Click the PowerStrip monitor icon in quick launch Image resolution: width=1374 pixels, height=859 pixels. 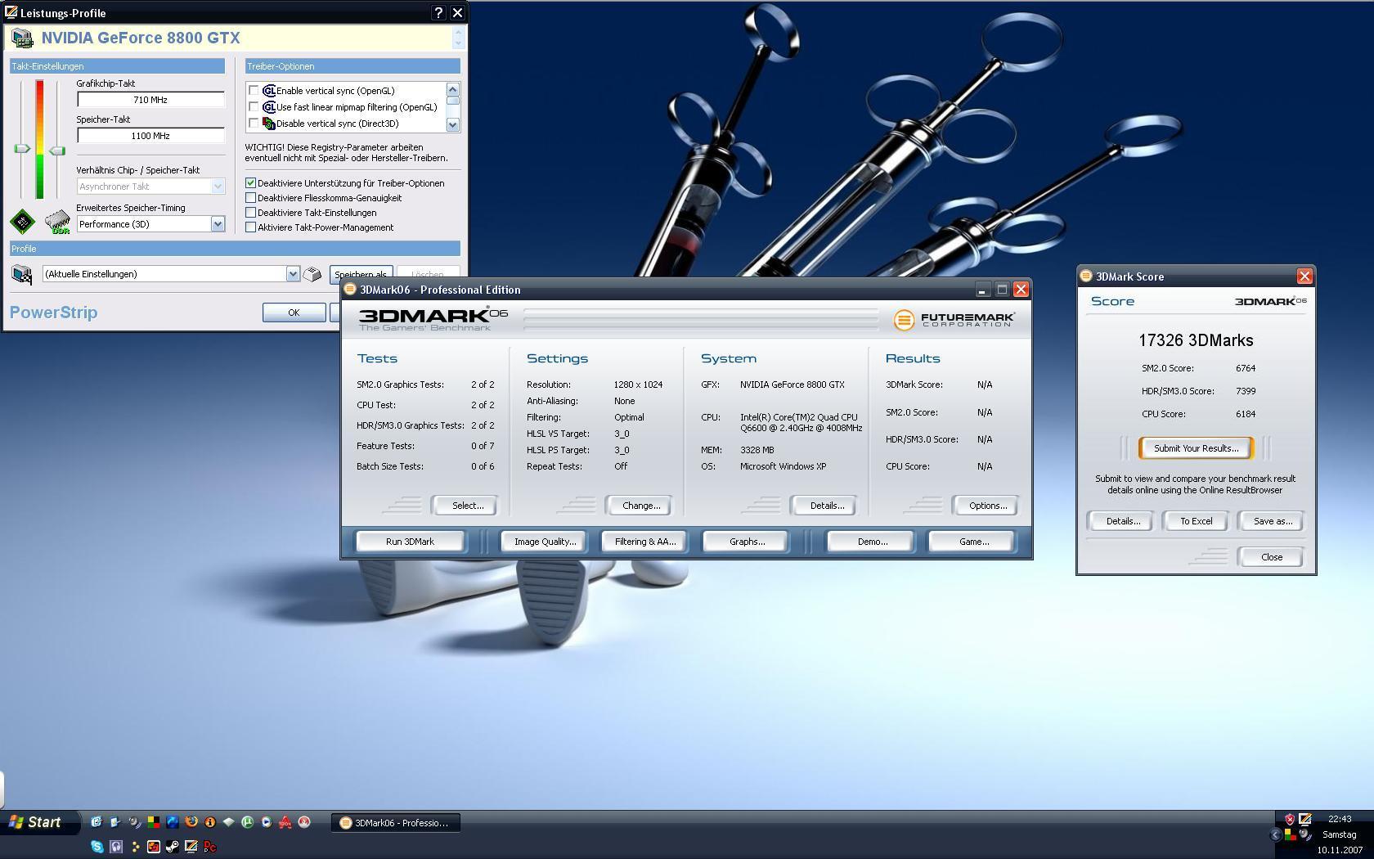pyautogui.click(x=191, y=847)
